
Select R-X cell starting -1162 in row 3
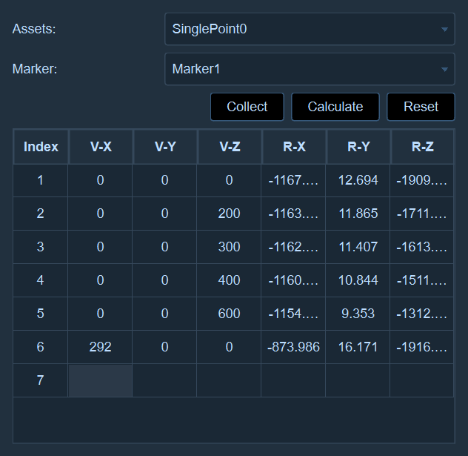[x=293, y=247]
